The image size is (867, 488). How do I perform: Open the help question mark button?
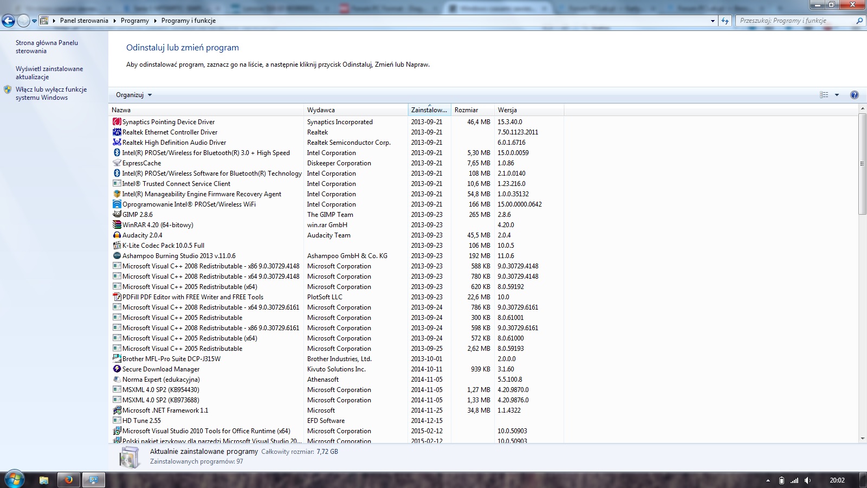pyautogui.click(x=855, y=95)
